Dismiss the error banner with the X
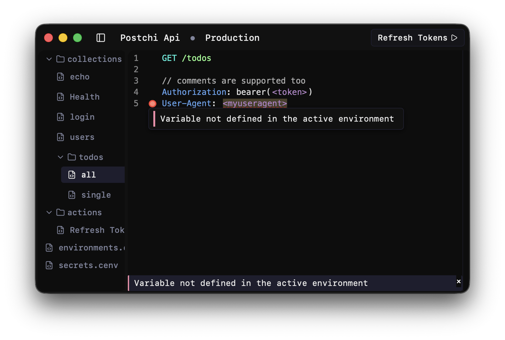 (459, 282)
